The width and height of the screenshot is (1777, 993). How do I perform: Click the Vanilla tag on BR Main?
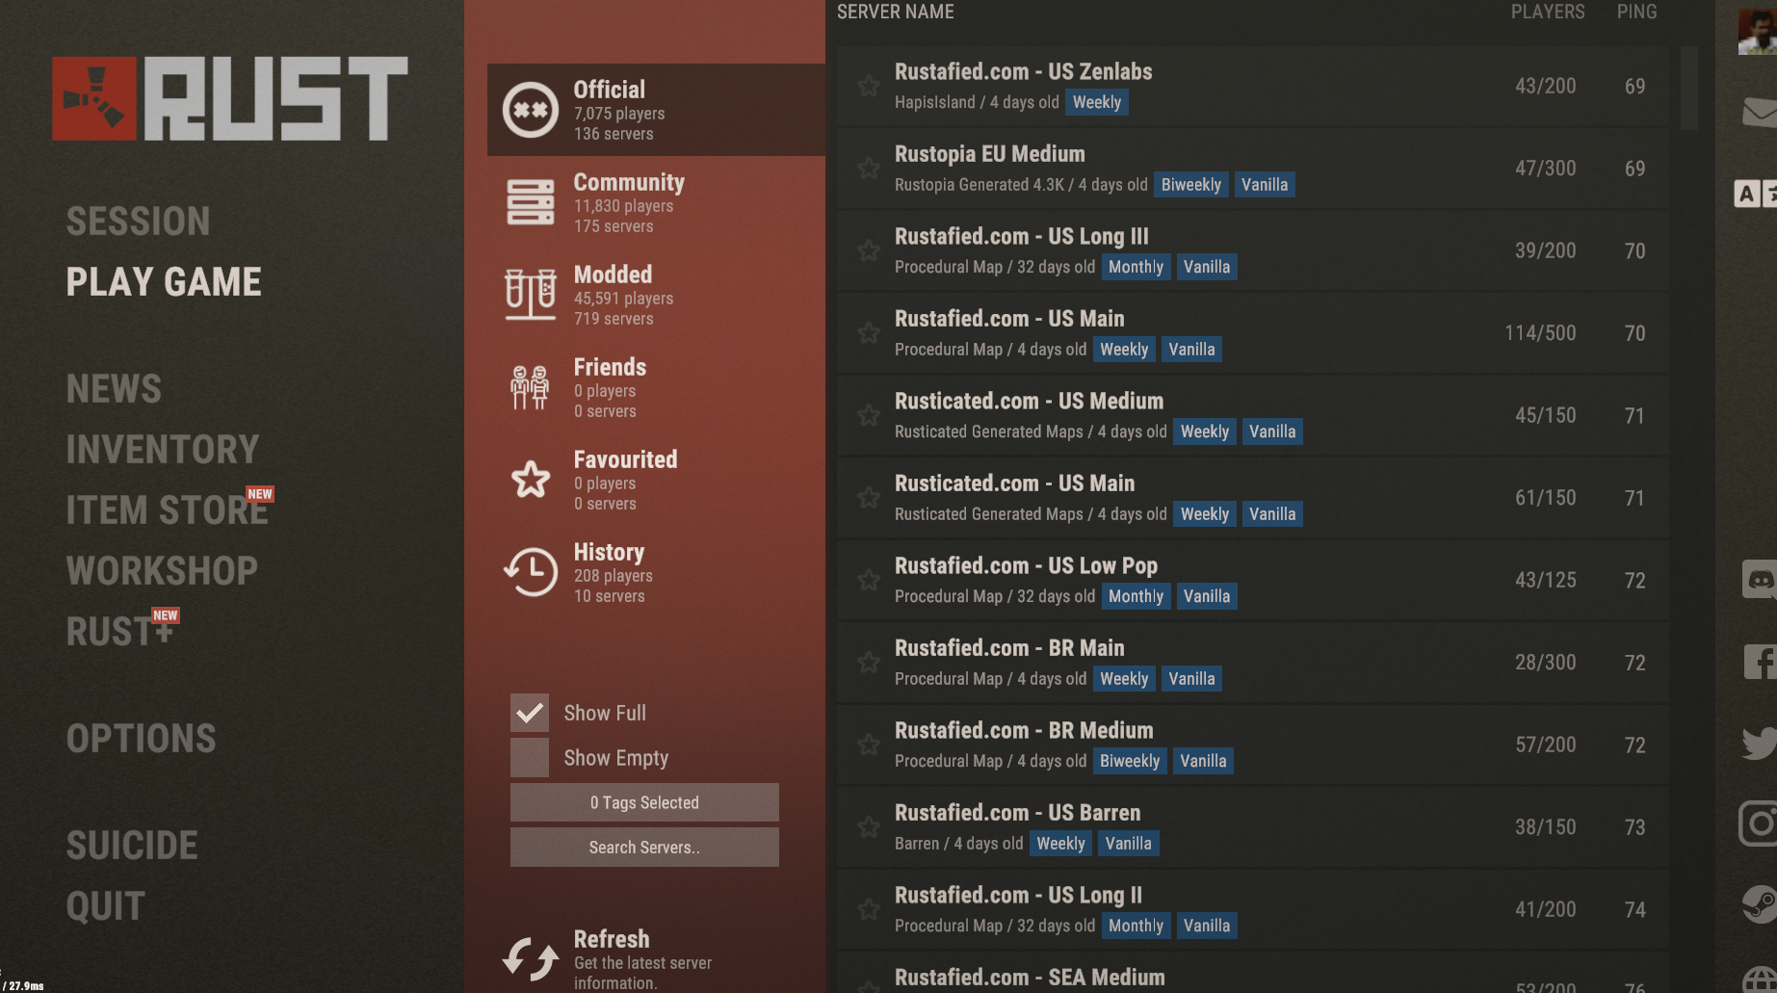tap(1191, 679)
